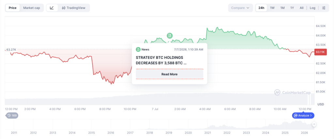
Task: Click the CoinMarketCap watermark logo
Action: pyautogui.click(x=292, y=92)
